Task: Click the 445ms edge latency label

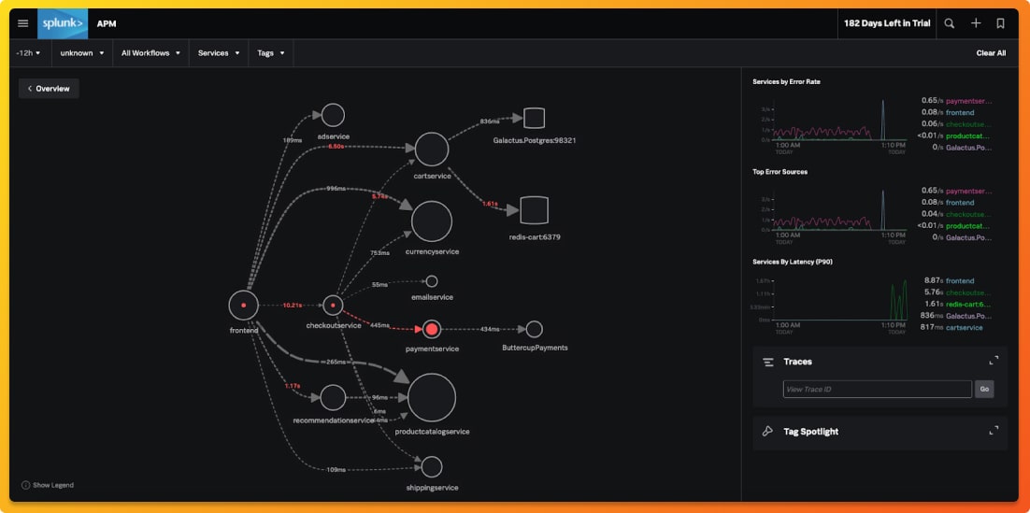Action: click(x=379, y=325)
